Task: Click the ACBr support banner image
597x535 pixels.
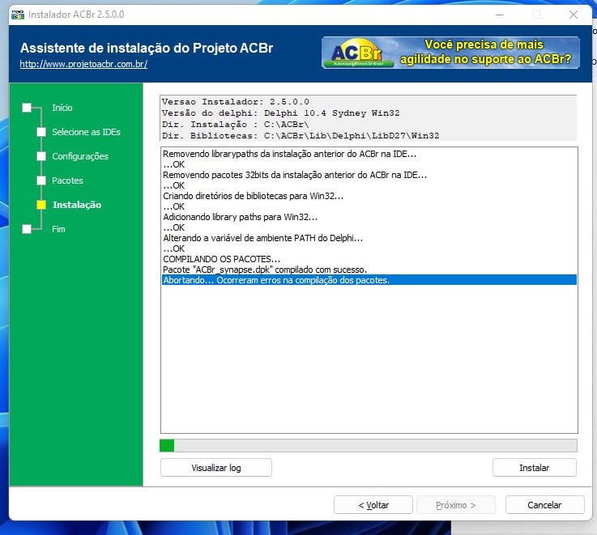Action: point(450,53)
